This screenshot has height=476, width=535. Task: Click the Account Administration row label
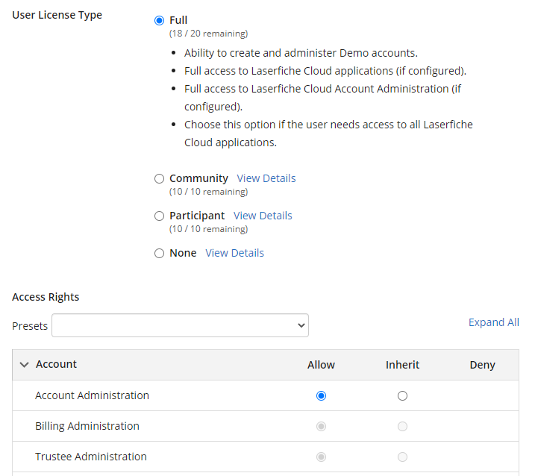pos(92,395)
